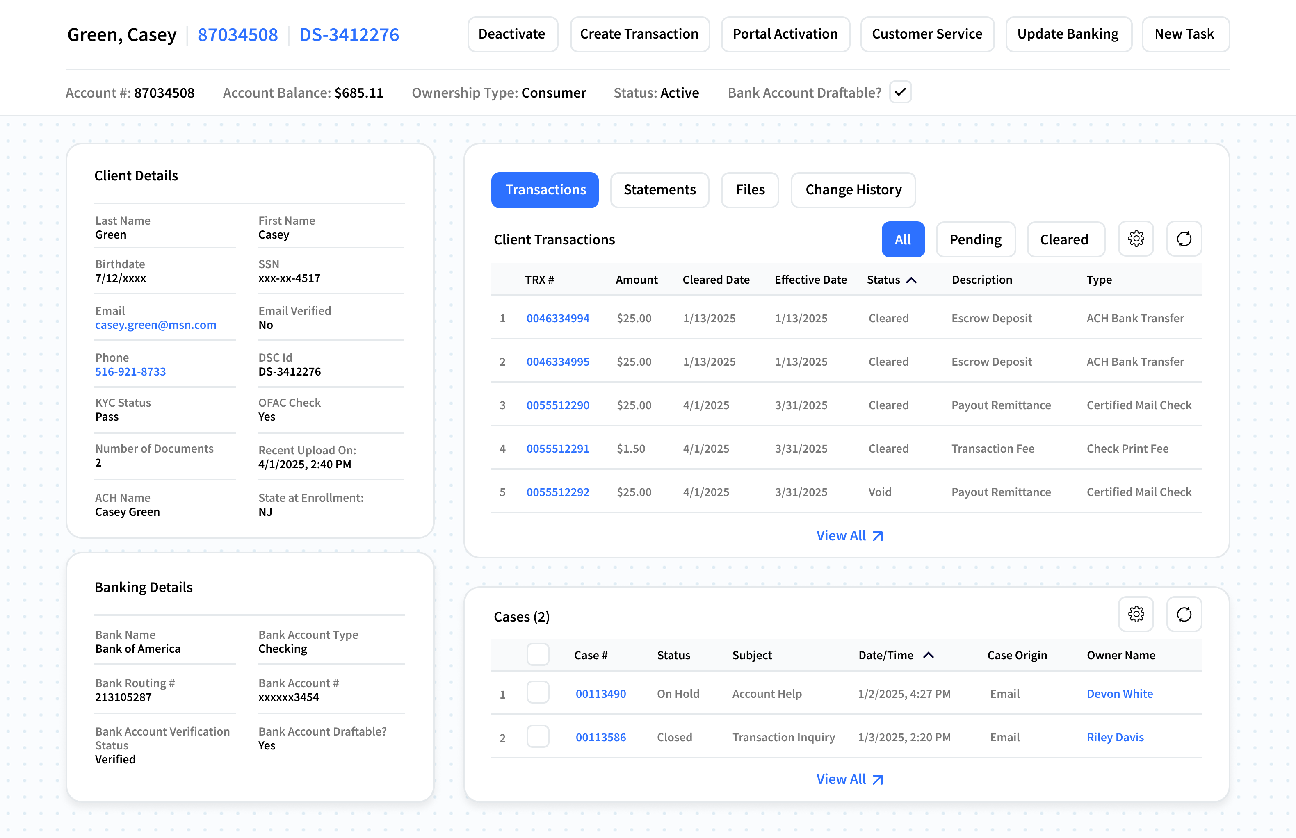Click View All under Cases
Image resolution: width=1296 pixels, height=838 pixels.
pyautogui.click(x=849, y=779)
